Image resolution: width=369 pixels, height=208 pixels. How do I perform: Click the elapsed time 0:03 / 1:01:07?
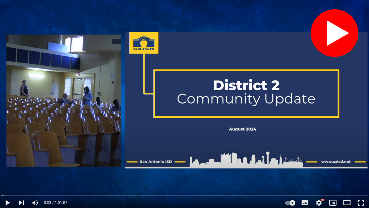pyautogui.click(x=55, y=203)
